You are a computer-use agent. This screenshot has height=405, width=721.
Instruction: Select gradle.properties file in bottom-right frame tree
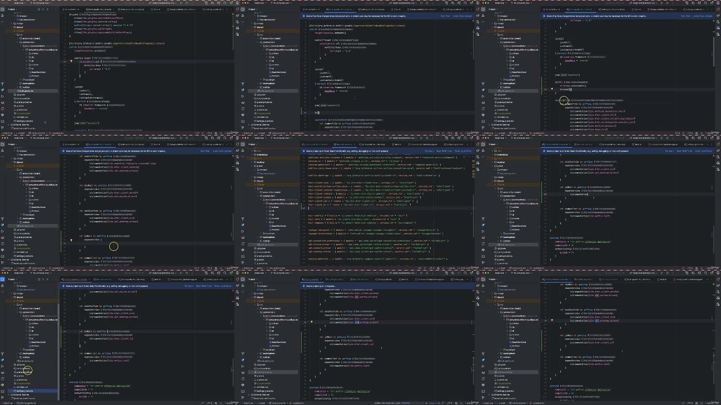tap(505, 372)
